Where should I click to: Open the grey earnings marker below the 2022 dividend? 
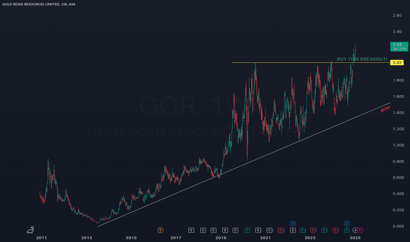click(293, 230)
